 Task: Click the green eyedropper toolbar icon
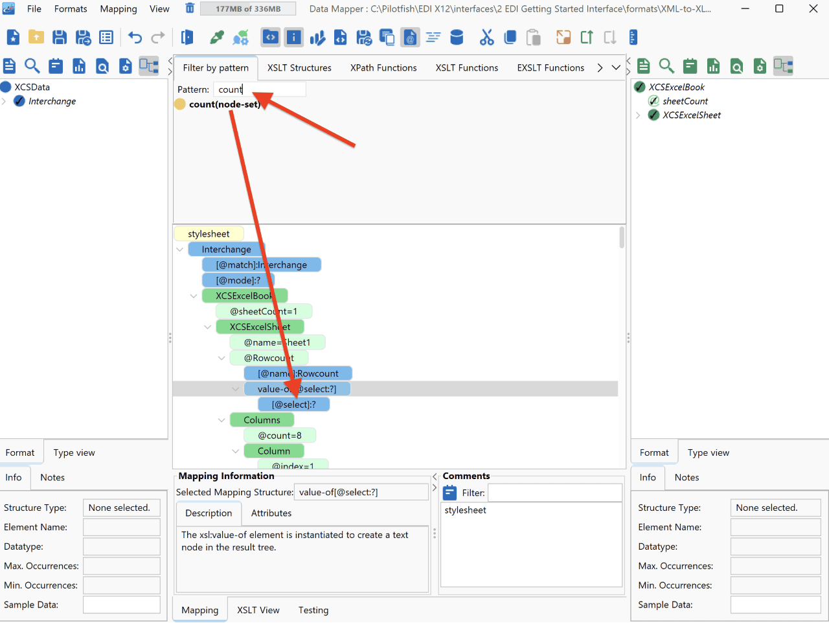pyautogui.click(x=217, y=38)
